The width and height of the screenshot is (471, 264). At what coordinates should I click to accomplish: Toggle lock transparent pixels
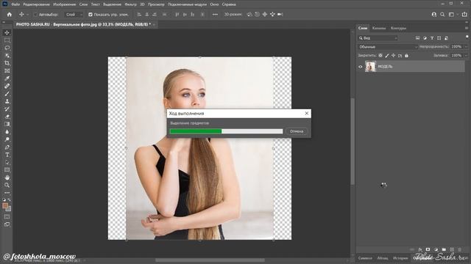coord(380,56)
